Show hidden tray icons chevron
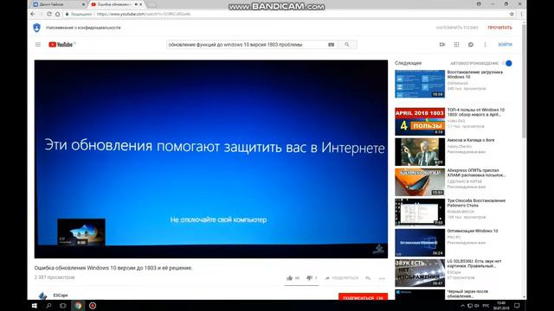This screenshot has height=311, width=554. 462,306
